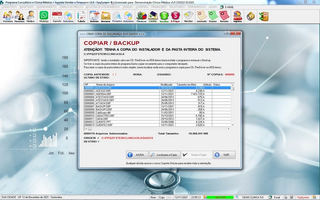The height and width of the screenshot is (200, 320).
Task: Open the Procurar folder icon
Action: [106, 16]
